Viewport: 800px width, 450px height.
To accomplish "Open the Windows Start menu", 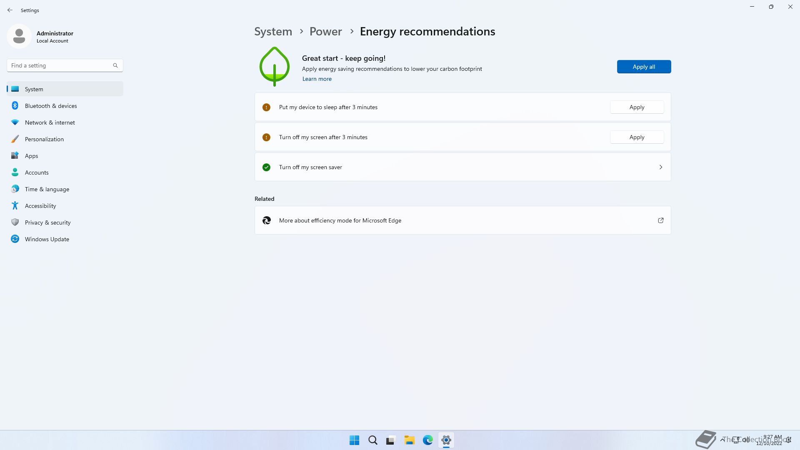I will tap(354, 440).
